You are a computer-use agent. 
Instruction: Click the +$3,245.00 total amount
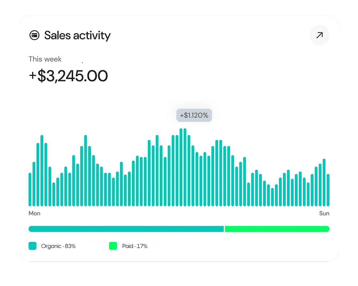coord(68,76)
